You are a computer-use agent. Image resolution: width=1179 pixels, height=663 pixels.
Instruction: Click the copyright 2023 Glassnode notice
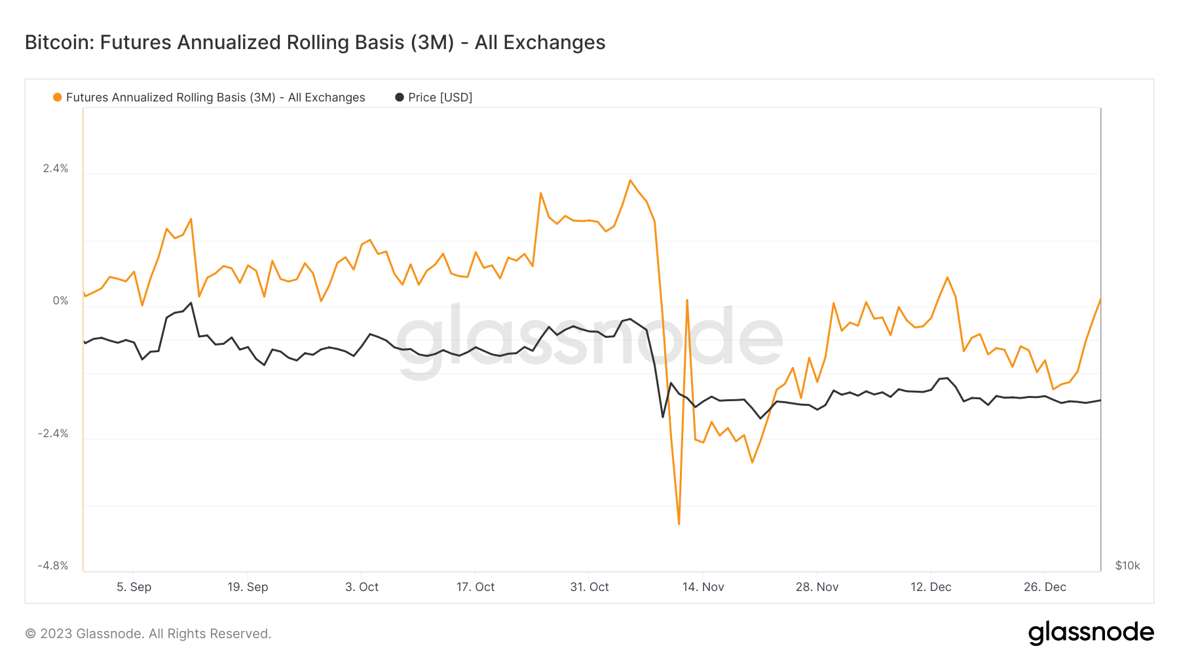[x=148, y=634]
